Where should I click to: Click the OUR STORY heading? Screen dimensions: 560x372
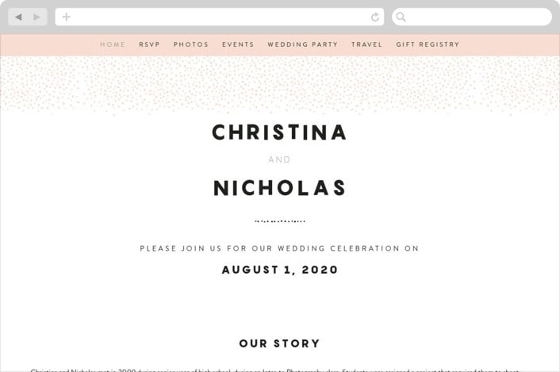pyautogui.click(x=280, y=343)
